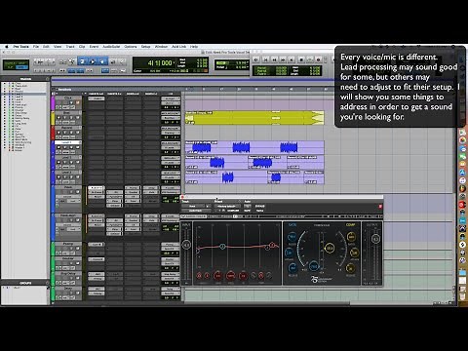
Task: Stop playback with the Stop button
Action: click(x=301, y=59)
